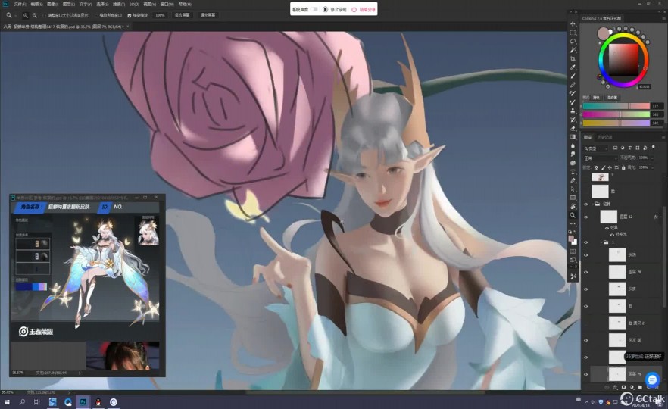Image resolution: width=668 pixels, height=409 pixels.
Task: Select the Eraser tool
Action: 573,128
